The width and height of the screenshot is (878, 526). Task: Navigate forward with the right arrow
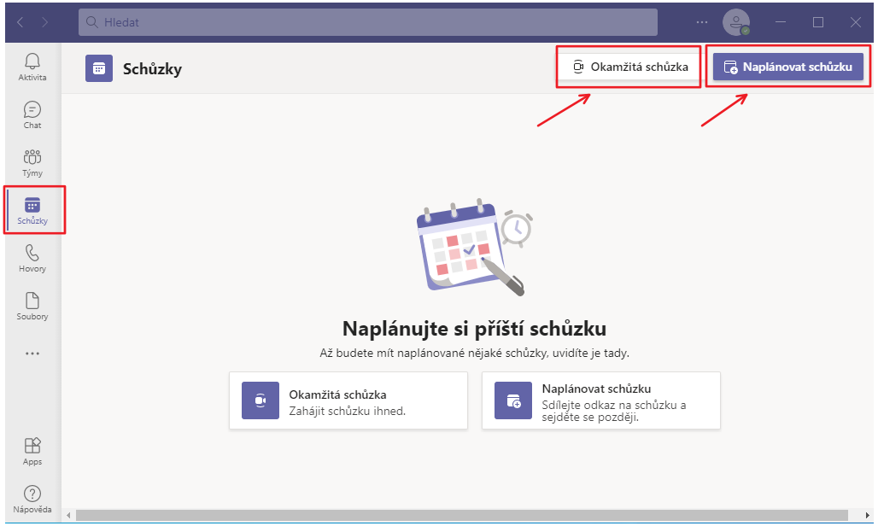pyautogui.click(x=45, y=22)
